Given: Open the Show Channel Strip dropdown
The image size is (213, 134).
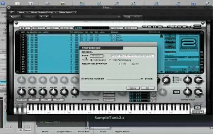Looking at the screenshot, I should [43, 12].
